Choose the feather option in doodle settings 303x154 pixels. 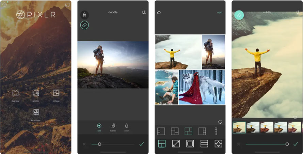tap(113, 126)
